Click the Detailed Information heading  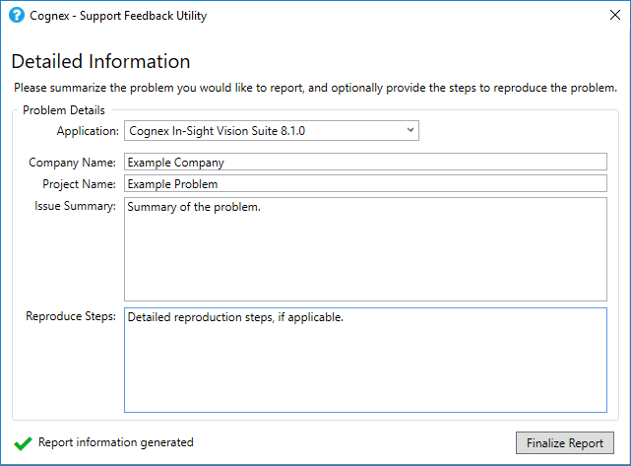click(100, 62)
